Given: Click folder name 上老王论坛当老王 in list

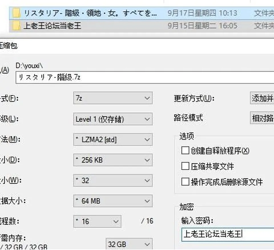Looking at the screenshot, I should point(53,26).
